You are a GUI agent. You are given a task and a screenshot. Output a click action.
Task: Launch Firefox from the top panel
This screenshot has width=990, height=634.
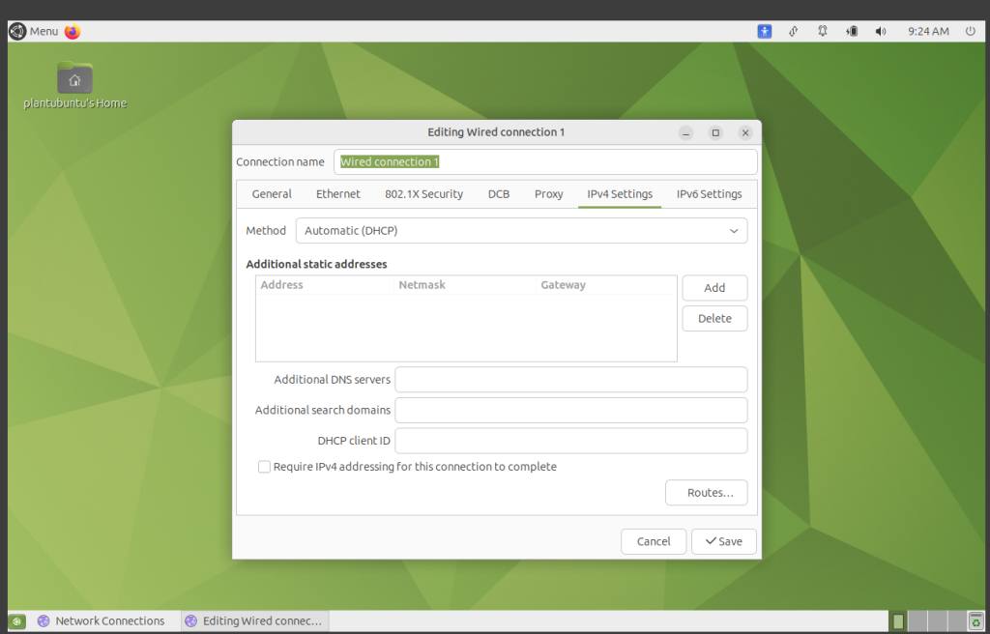point(73,31)
